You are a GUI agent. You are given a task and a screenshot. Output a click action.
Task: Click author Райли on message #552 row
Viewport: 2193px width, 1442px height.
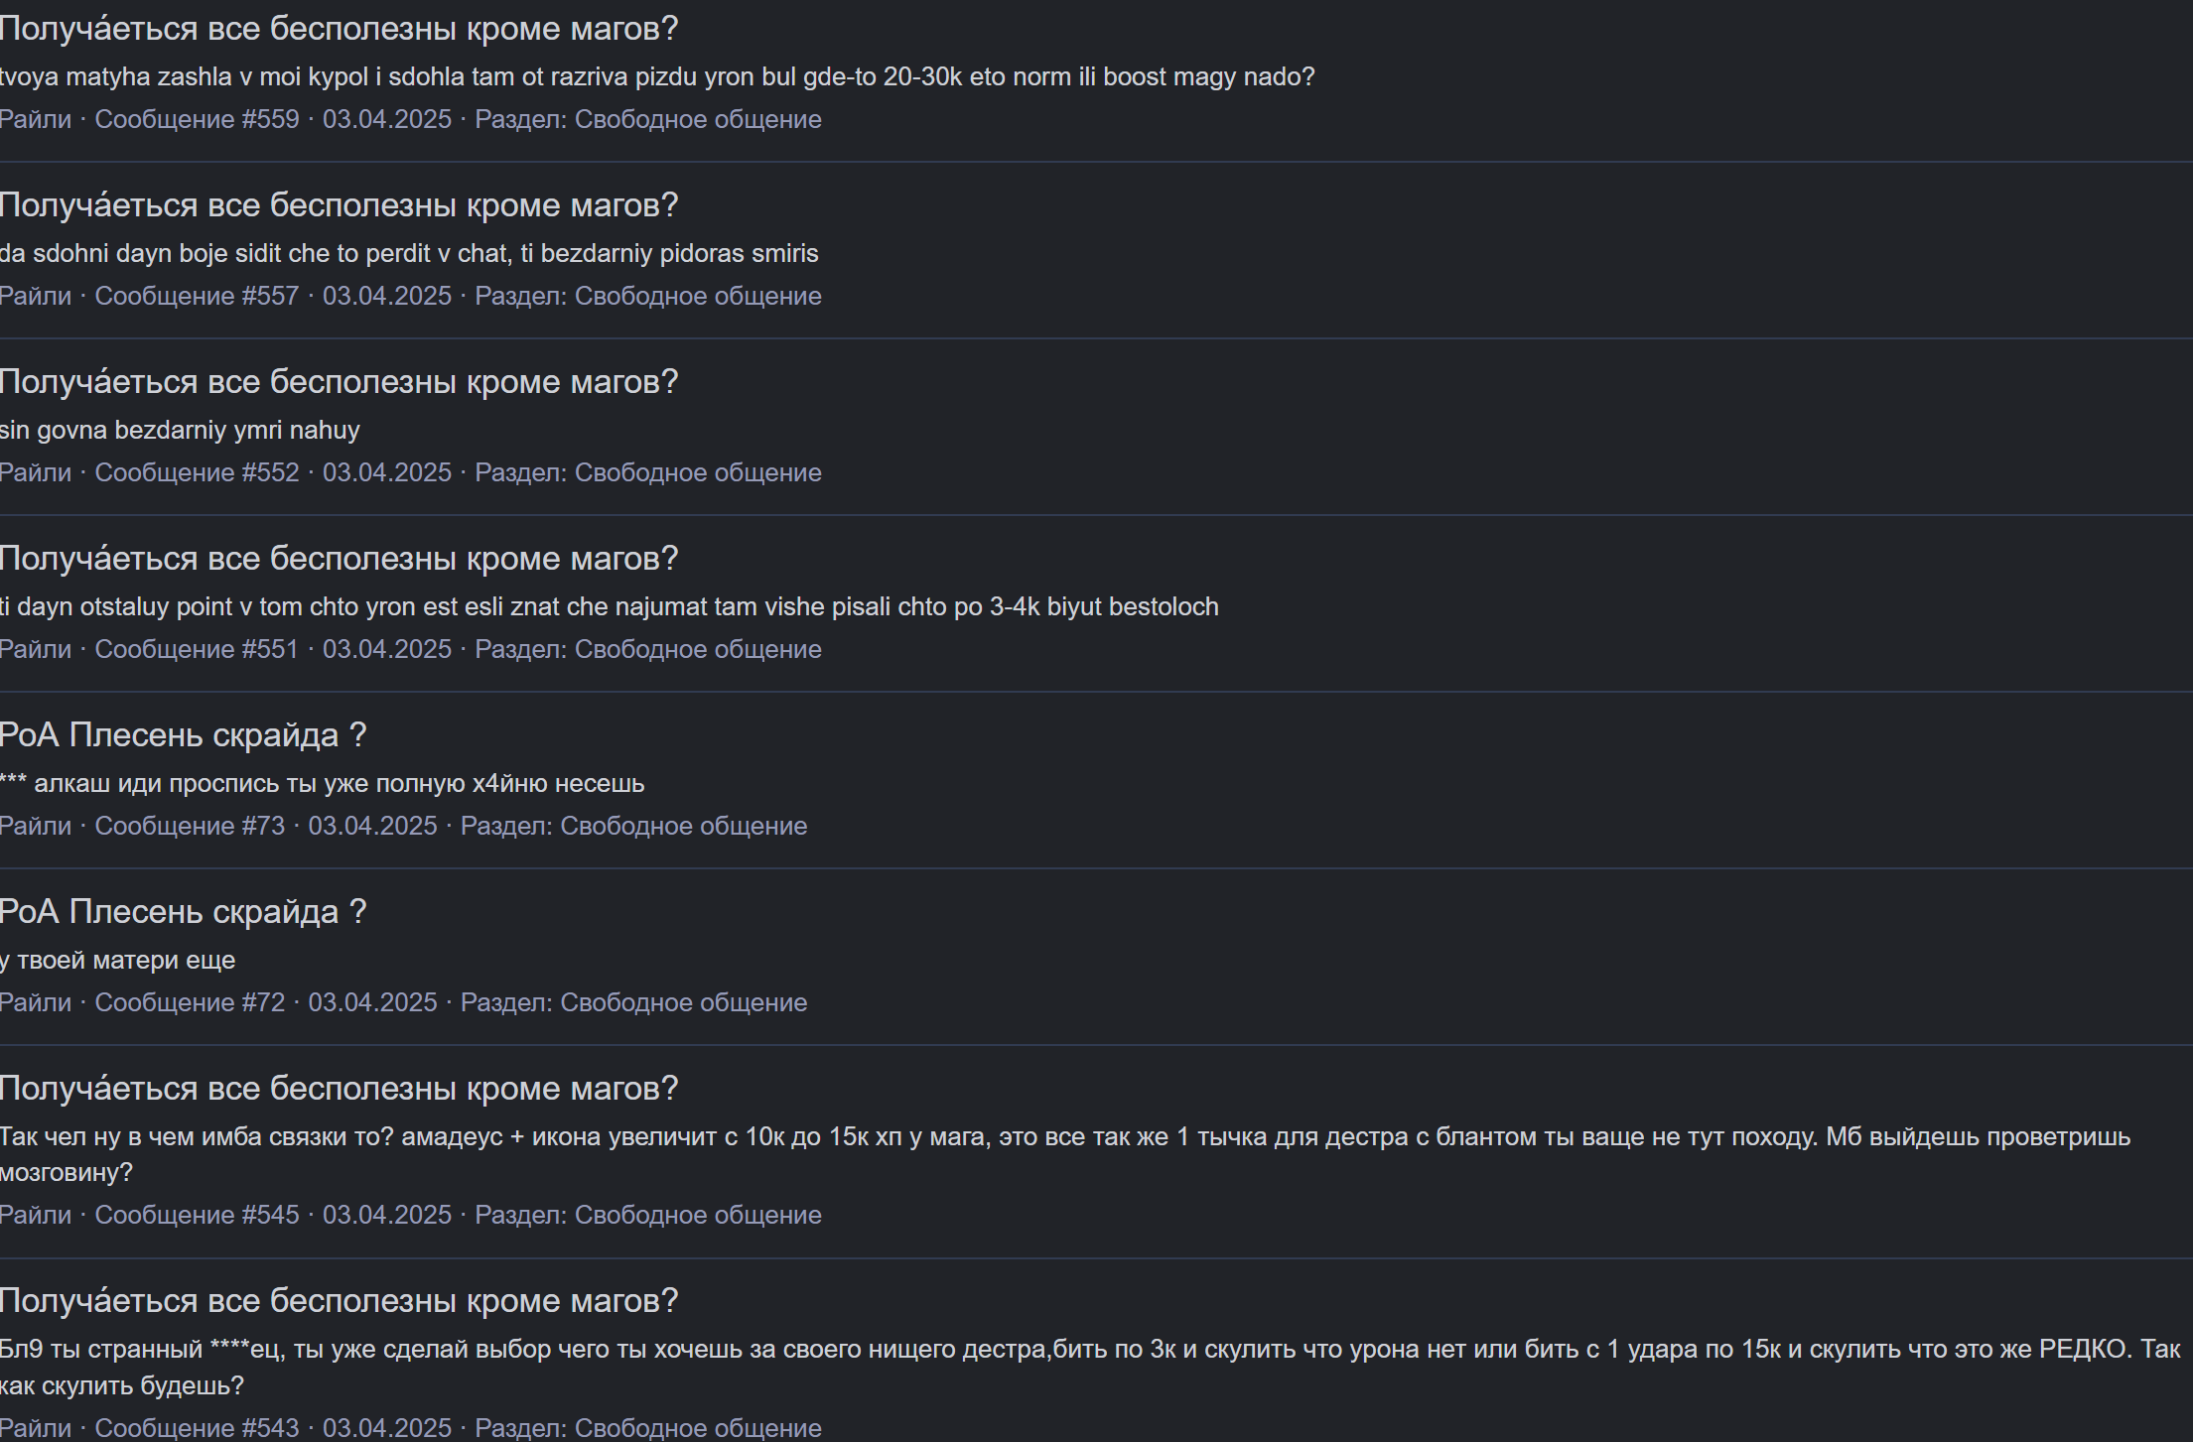point(36,472)
